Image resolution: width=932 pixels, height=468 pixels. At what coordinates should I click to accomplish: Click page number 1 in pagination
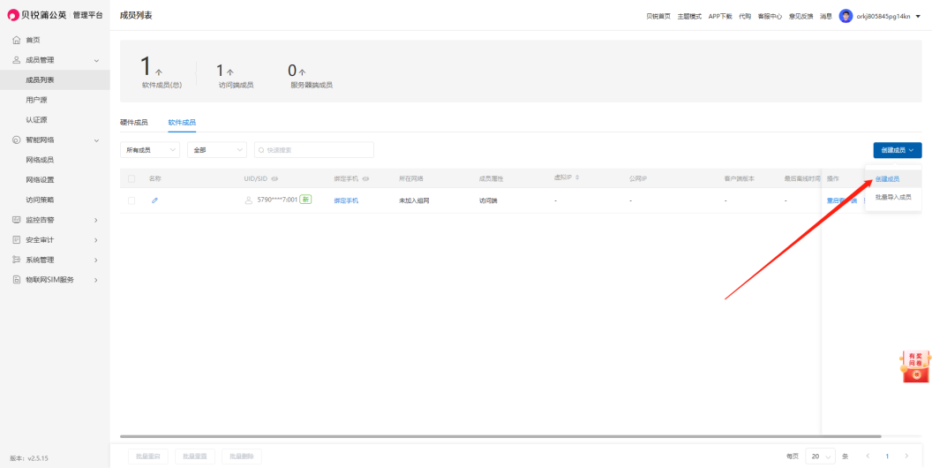tap(887, 457)
